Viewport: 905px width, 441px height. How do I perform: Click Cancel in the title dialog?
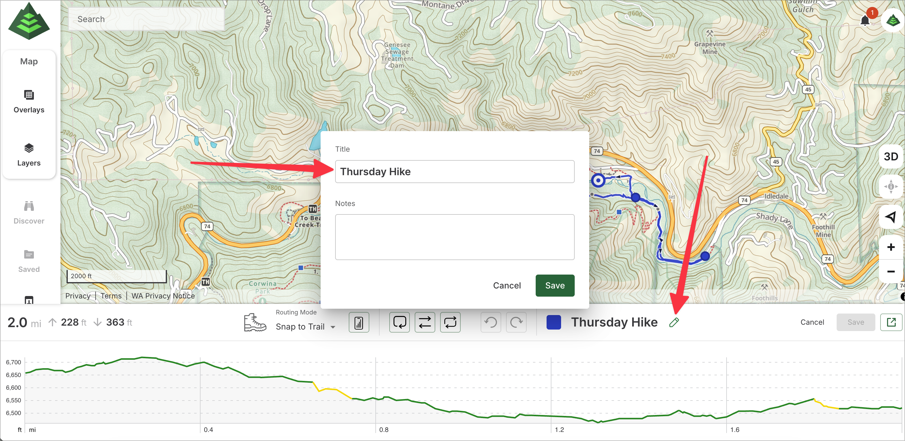tap(507, 285)
